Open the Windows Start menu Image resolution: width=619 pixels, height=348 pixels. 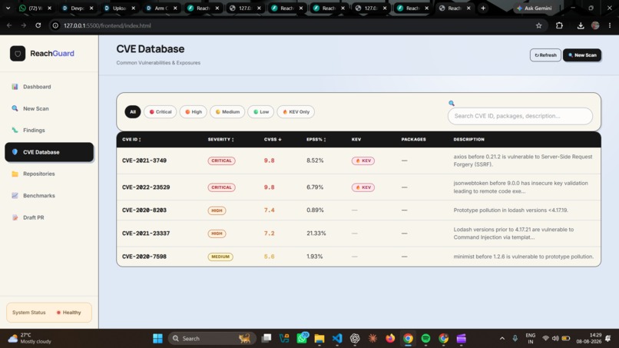point(157,339)
